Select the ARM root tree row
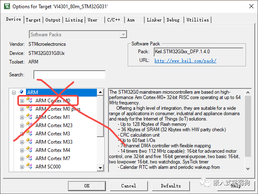The width and height of the screenshot is (258, 194). tap(61, 92)
